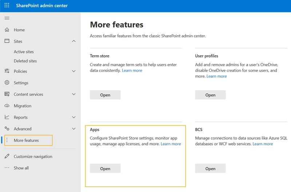Open the BCS feature

[210, 168]
